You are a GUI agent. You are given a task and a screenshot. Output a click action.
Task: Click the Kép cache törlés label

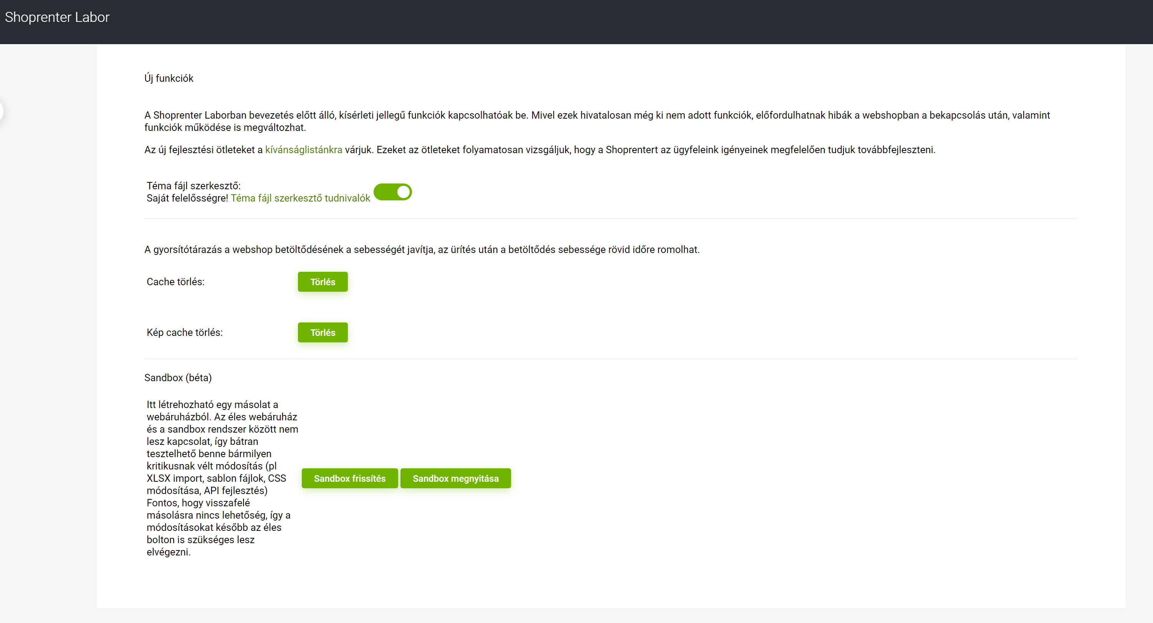click(x=184, y=332)
